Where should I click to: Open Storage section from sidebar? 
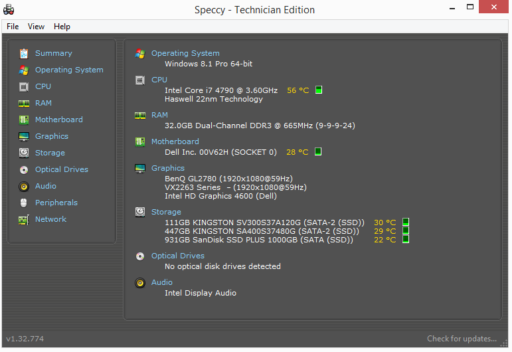(50, 153)
